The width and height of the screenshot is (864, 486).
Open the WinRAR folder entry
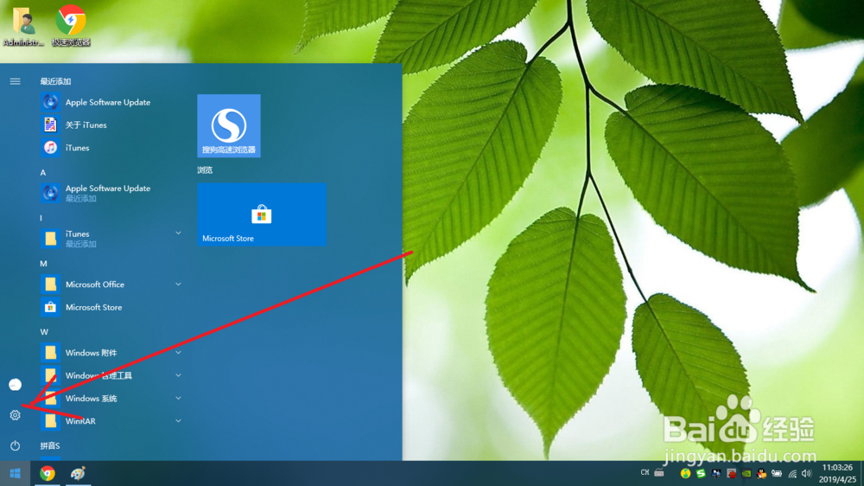click(111, 421)
